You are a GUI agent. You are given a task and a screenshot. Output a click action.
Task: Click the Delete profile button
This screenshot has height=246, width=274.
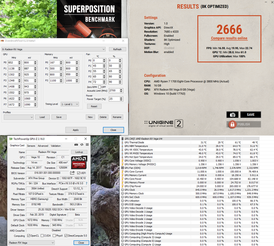coord(103,117)
